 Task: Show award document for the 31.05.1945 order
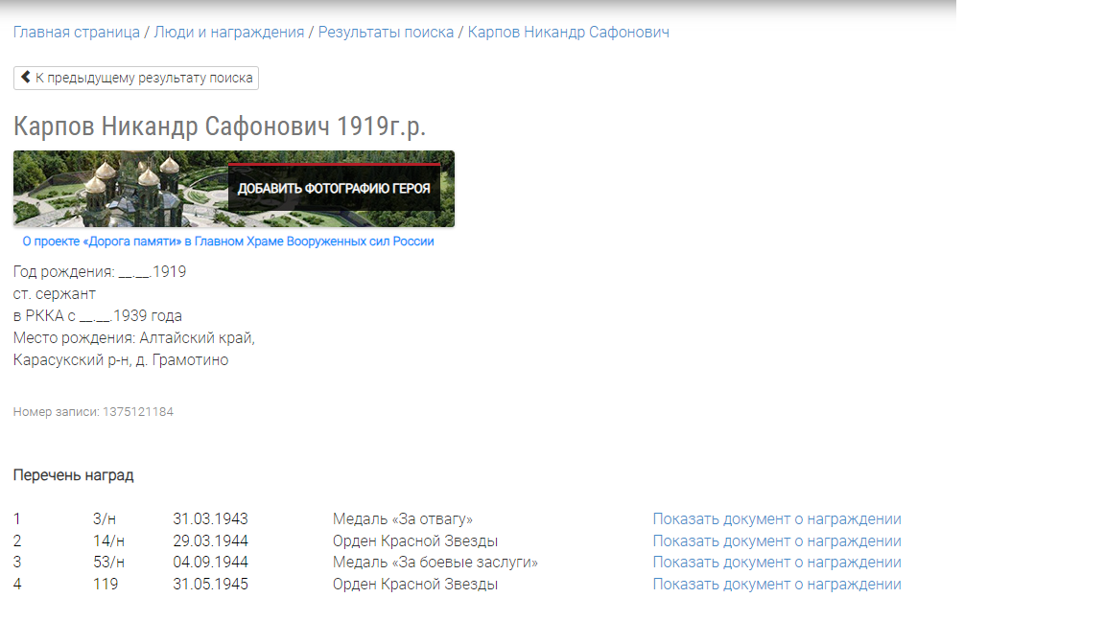point(777,585)
